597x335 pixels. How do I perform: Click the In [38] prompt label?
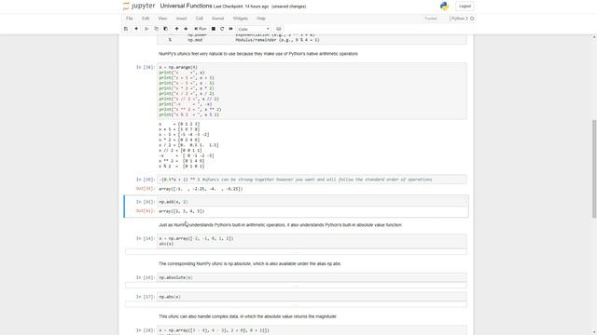tap(146, 67)
